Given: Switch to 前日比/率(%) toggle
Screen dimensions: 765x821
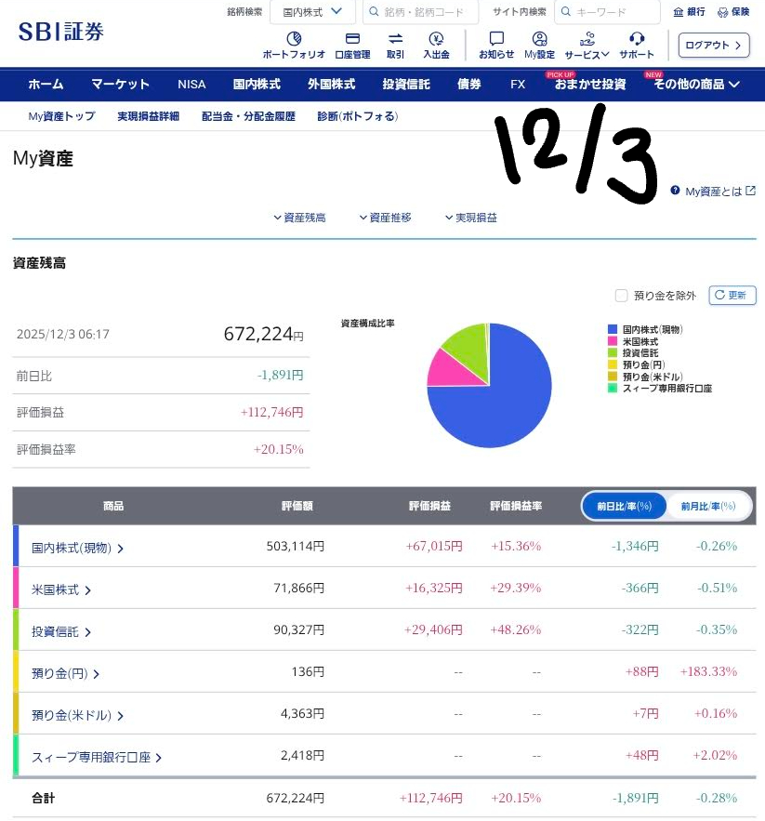Looking at the screenshot, I should point(625,506).
